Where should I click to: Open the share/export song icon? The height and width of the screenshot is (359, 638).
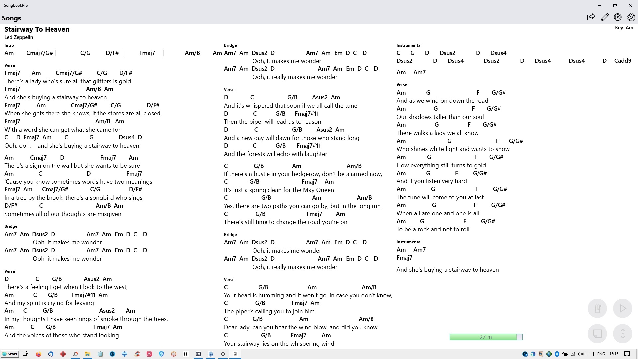(x=591, y=17)
